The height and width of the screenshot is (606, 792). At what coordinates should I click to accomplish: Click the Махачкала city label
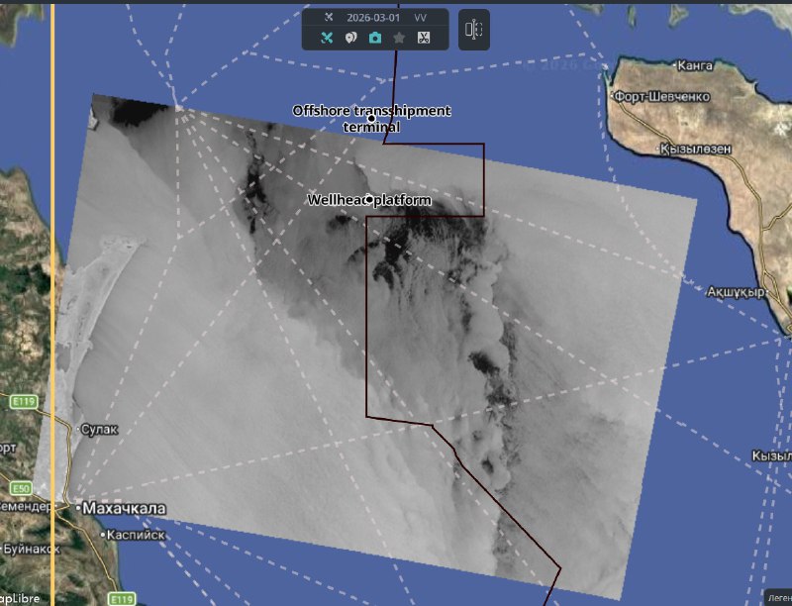tap(124, 509)
